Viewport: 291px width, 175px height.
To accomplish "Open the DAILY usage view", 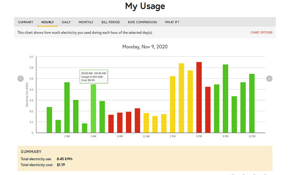I will tap(66, 22).
